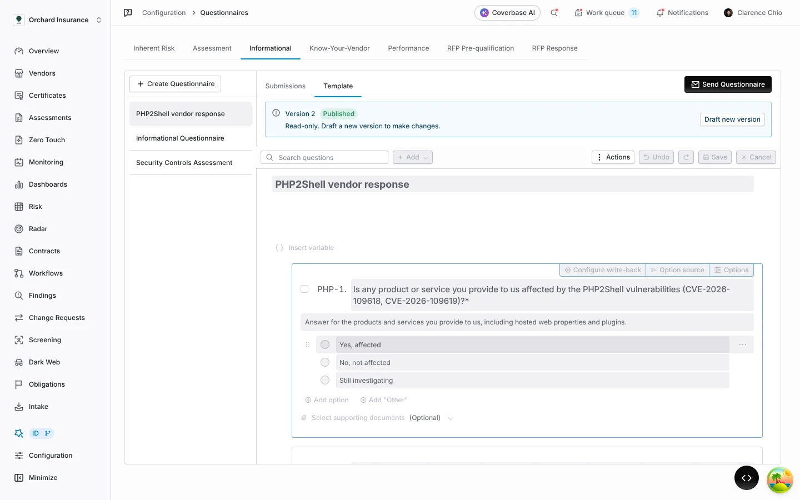The height and width of the screenshot is (500, 800).
Task: Switch to the Performance tab
Action: (408, 48)
